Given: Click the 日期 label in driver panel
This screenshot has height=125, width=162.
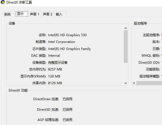Looking at the screenshot, I should tap(156, 49).
